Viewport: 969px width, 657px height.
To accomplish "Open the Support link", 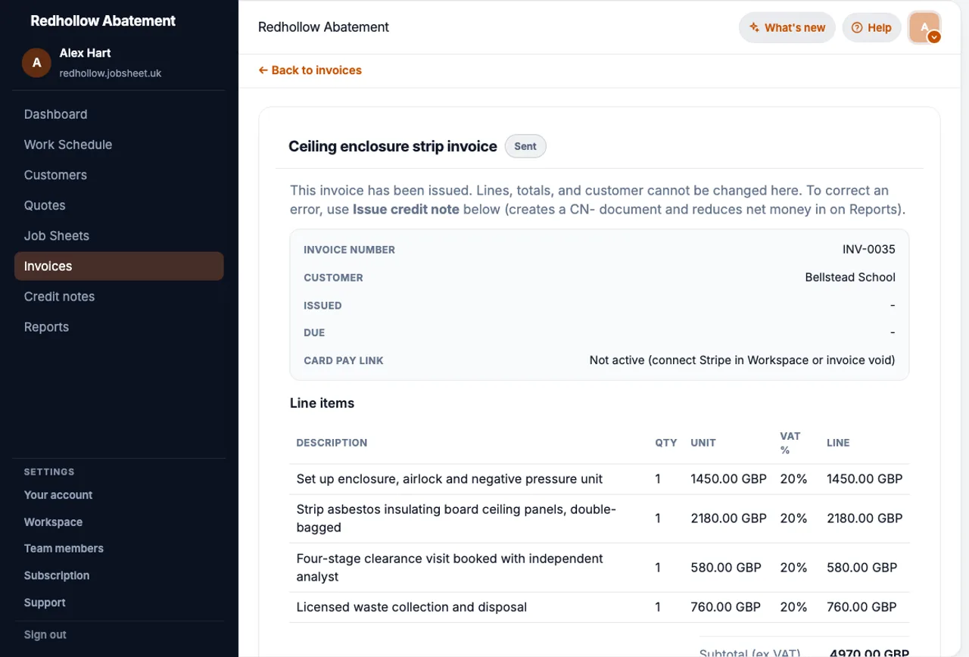I will [x=45, y=603].
